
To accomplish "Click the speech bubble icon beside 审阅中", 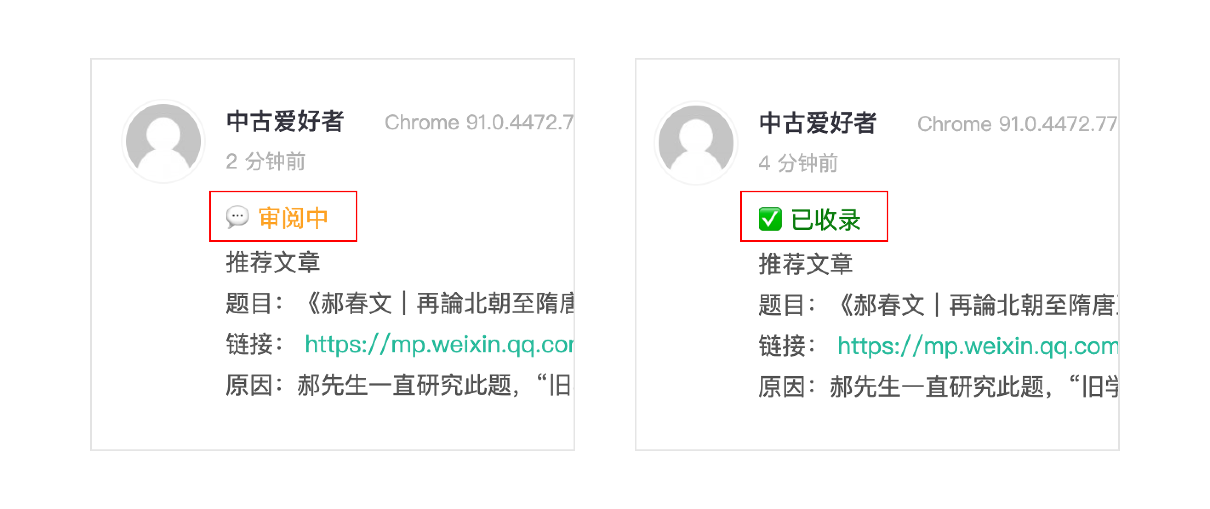I will [x=237, y=217].
